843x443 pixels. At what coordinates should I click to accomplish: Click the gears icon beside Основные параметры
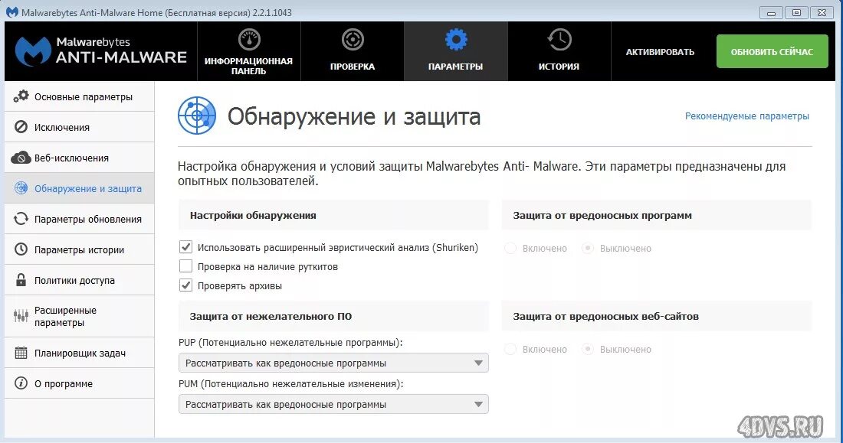point(21,96)
